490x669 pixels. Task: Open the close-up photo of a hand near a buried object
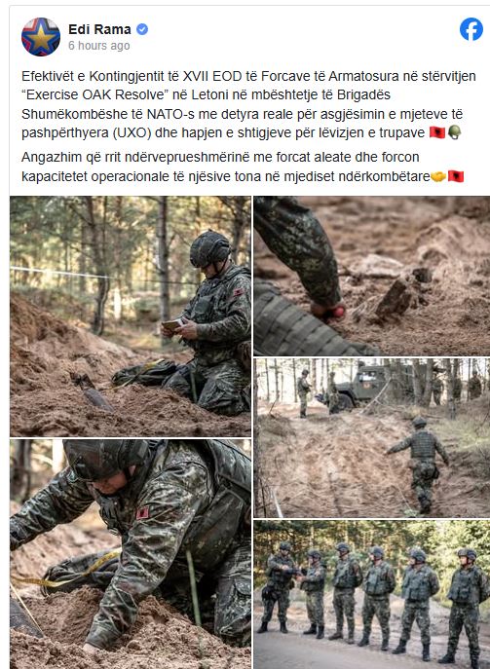[x=372, y=276]
